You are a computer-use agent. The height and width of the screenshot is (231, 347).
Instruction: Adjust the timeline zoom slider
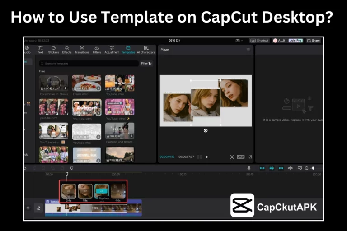(313, 168)
